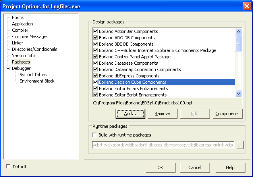253x177 pixels.
Task: Collapse the Debugger tree node
Action: click(8, 69)
